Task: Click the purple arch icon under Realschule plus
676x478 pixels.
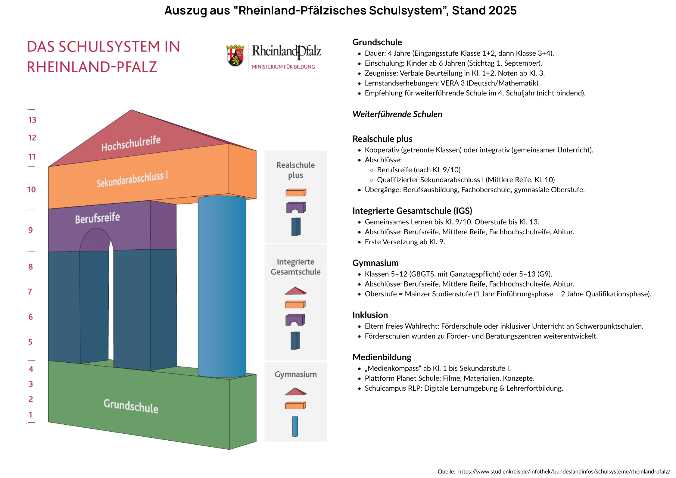Action: [x=296, y=208]
